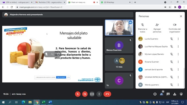Hang up with the red leave call button

tap(107, 94)
